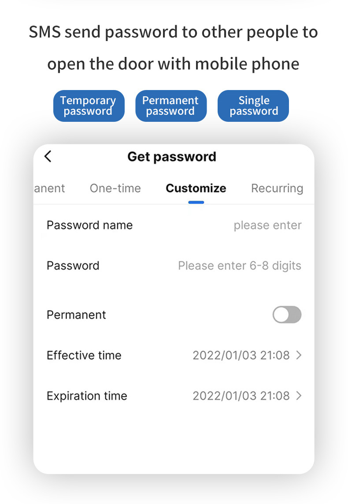Screen dimensions: 348x504
Task: Toggle the Permanent switch
Action: coord(287,315)
